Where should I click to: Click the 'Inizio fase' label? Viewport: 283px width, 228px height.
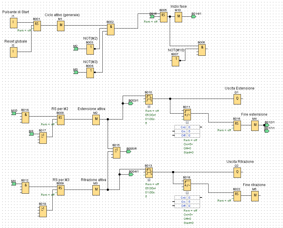179,6
